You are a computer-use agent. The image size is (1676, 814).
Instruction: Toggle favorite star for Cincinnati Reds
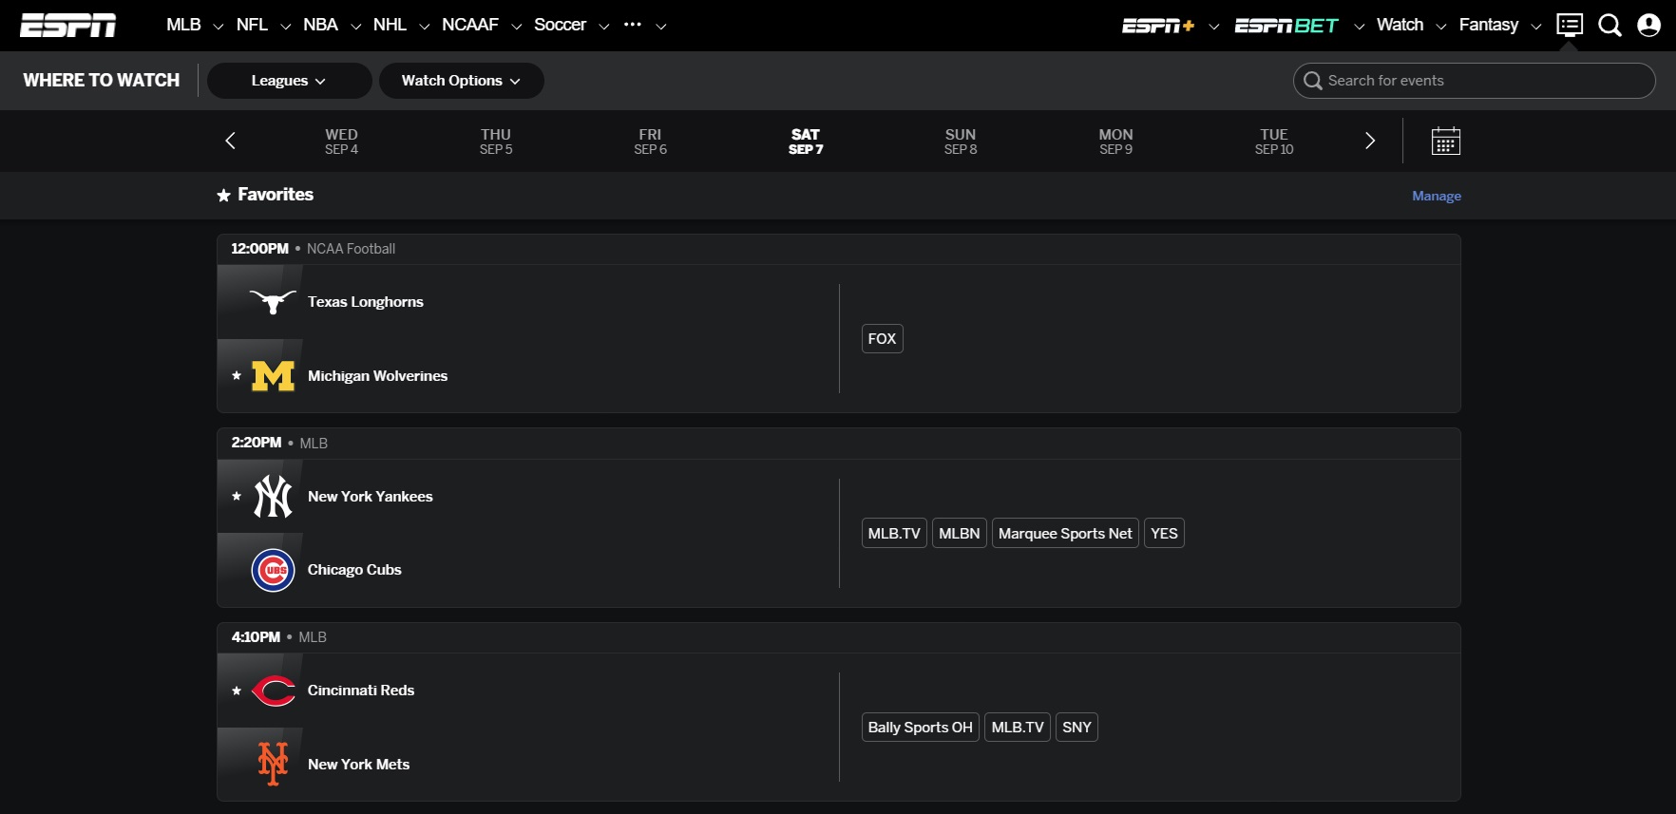237,691
